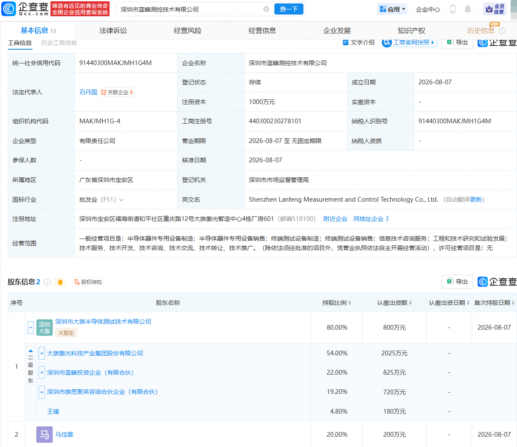
Task: Clear the search box with the X icon
Action: [266, 9]
